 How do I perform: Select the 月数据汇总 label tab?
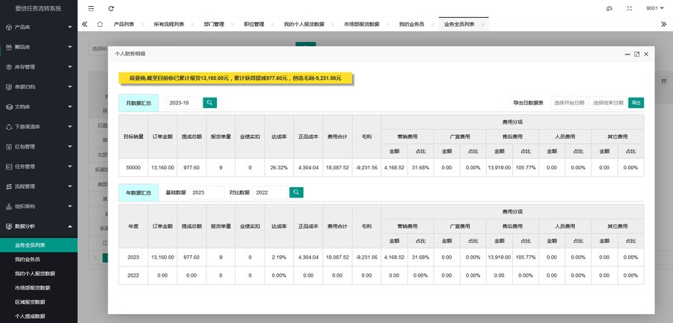(138, 103)
